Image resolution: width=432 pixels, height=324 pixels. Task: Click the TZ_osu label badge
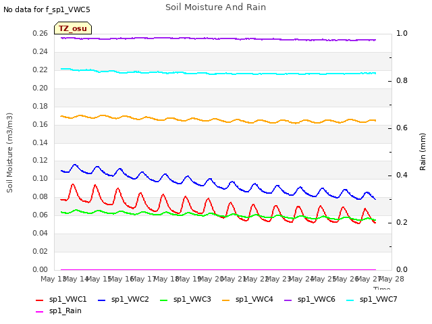[73, 28]
